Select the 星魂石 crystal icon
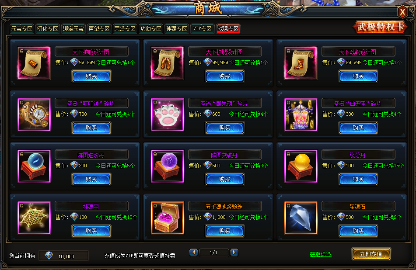Image resolution: width=416 pixels, height=270 pixels. click(x=301, y=218)
